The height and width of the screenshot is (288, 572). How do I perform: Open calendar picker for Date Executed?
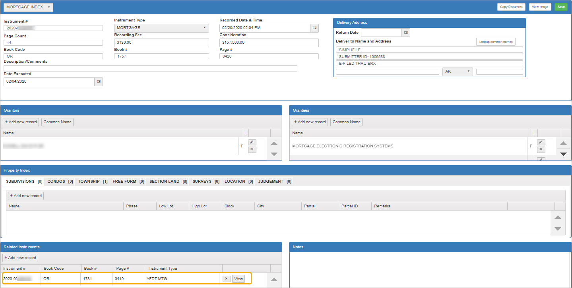coord(99,81)
